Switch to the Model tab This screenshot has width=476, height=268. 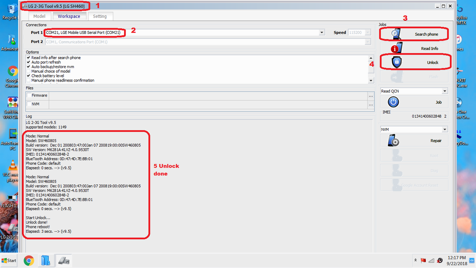(39, 16)
